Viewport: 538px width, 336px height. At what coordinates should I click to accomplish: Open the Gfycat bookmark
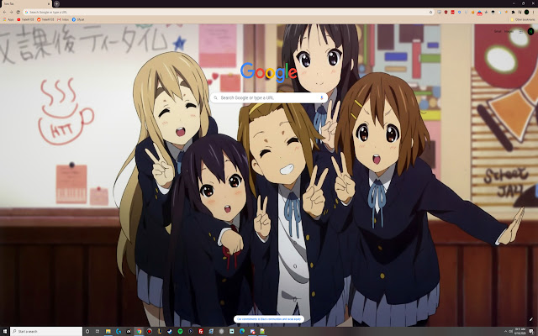coord(78,20)
